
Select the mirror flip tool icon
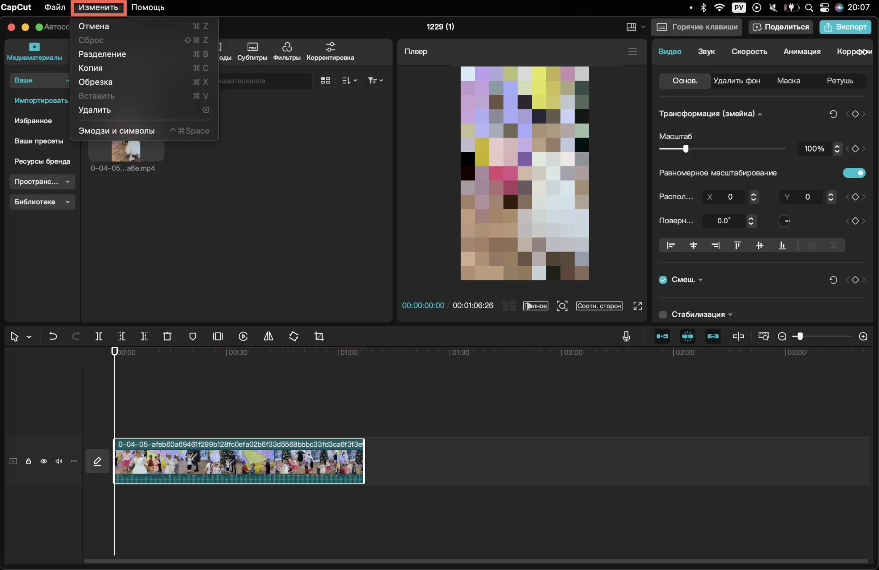tap(269, 336)
